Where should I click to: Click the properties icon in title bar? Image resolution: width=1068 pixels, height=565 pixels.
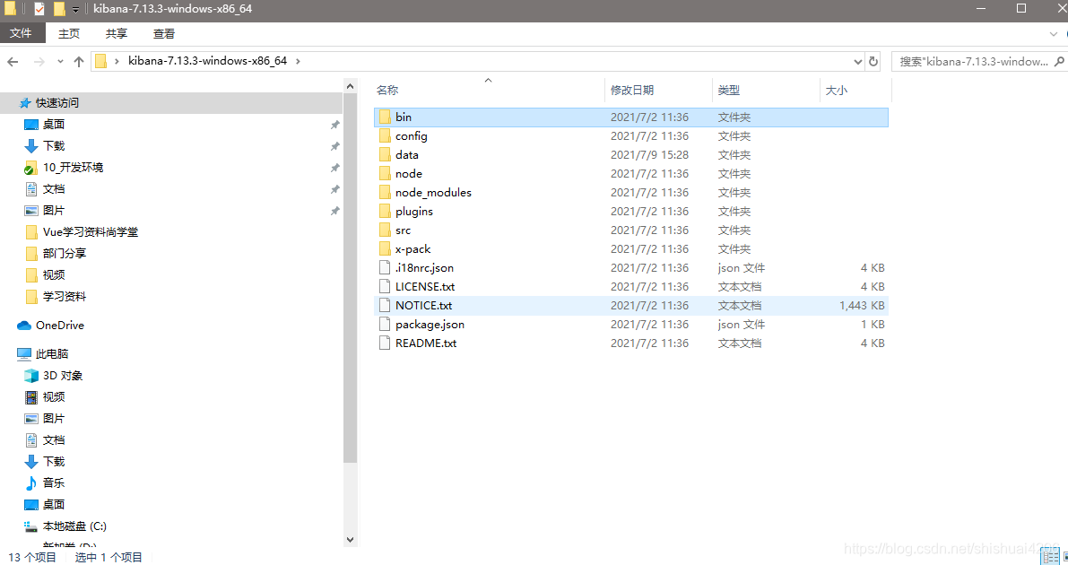(39, 9)
